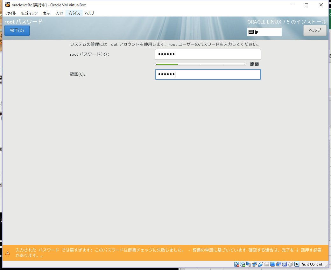The width and height of the screenshot is (331, 270).
Task: Open installer help via ヘルプ button
Action: pos(314,30)
